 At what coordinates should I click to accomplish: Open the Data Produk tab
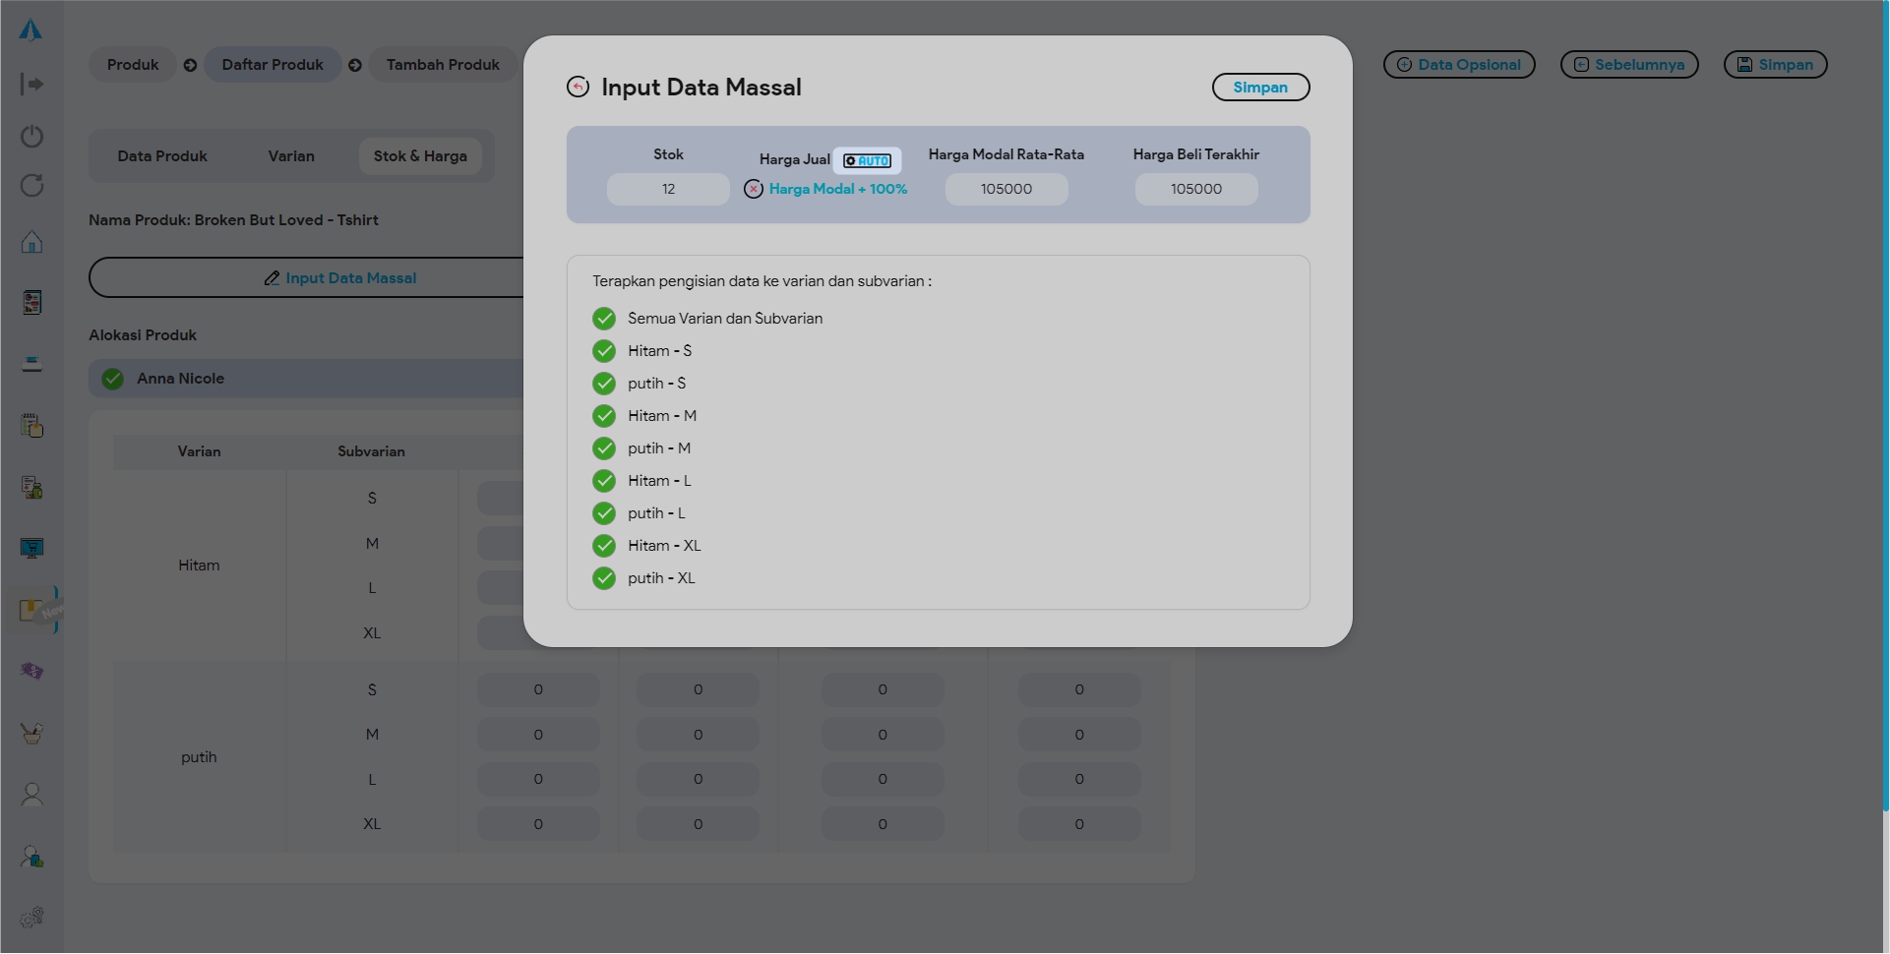pyautogui.click(x=162, y=156)
